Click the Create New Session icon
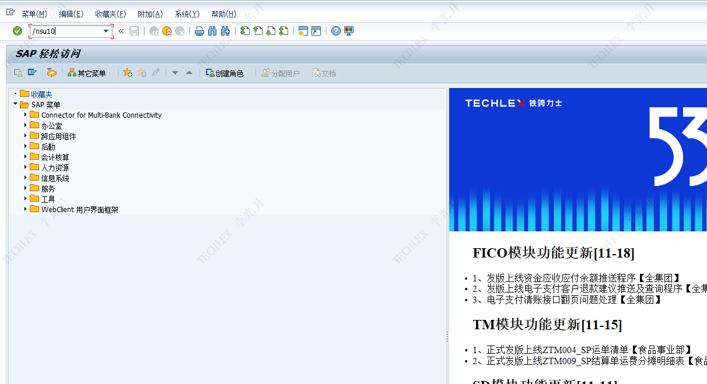Image resolution: width=707 pixels, height=384 pixels. tap(303, 31)
